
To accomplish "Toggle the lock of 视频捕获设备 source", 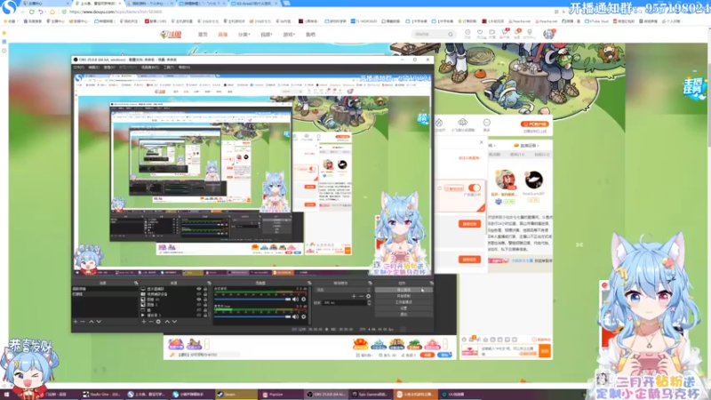I will [x=205, y=294].
